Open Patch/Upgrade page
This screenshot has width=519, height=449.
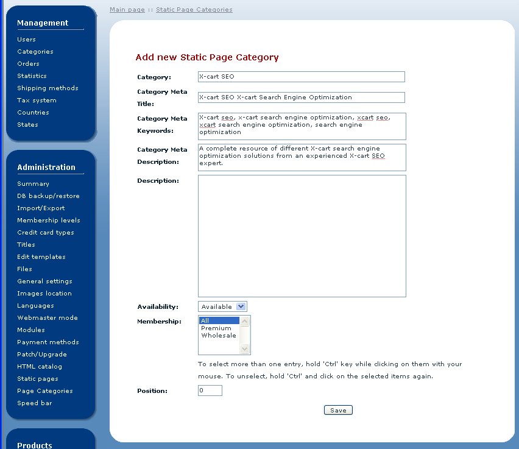click(x=42, y=355)
